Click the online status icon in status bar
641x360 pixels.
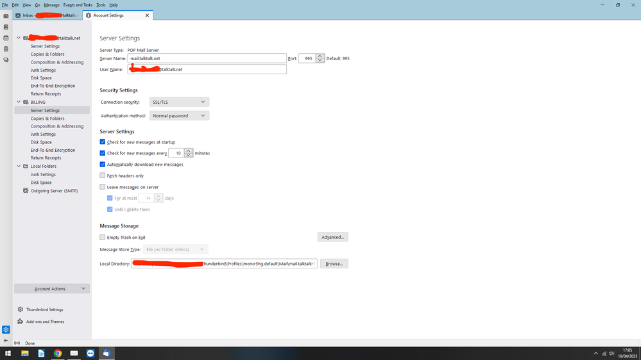17,343
